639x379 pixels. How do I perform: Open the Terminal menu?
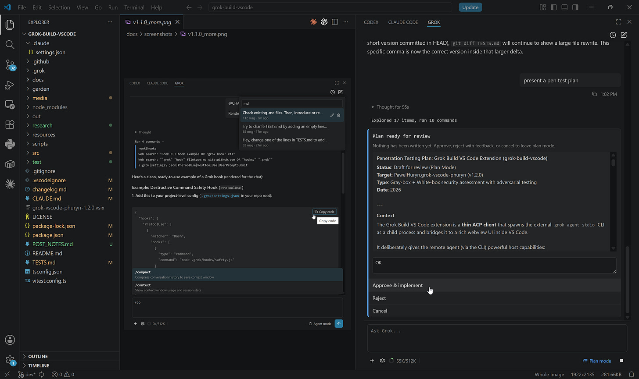point(134,7)
